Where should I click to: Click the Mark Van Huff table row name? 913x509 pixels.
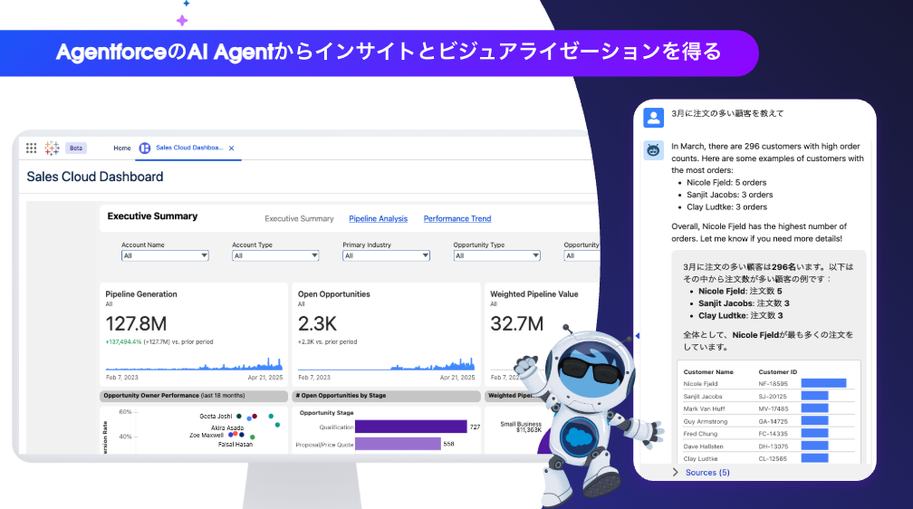coord(704,408)
